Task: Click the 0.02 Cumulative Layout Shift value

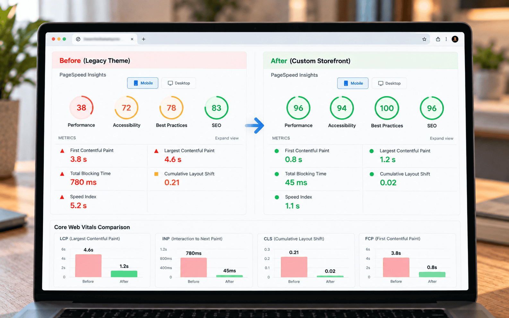Action: (x=388, y=183)
